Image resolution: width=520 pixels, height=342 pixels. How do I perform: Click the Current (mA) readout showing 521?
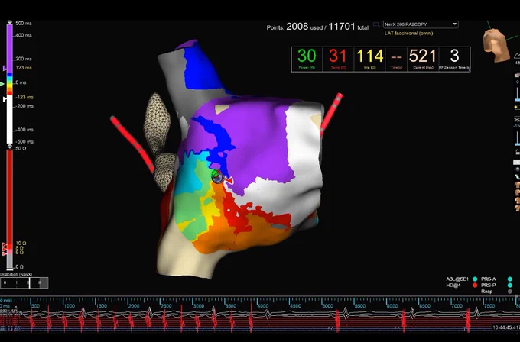422,59
